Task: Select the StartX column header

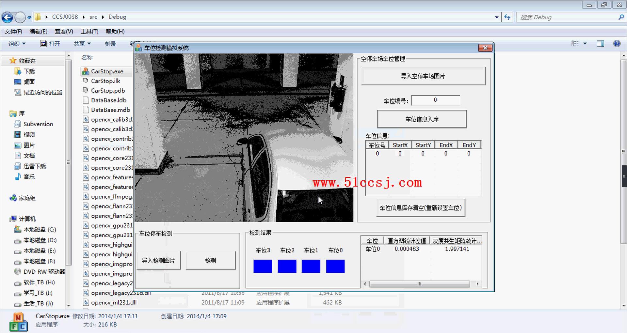Action: tap(400, 145)
